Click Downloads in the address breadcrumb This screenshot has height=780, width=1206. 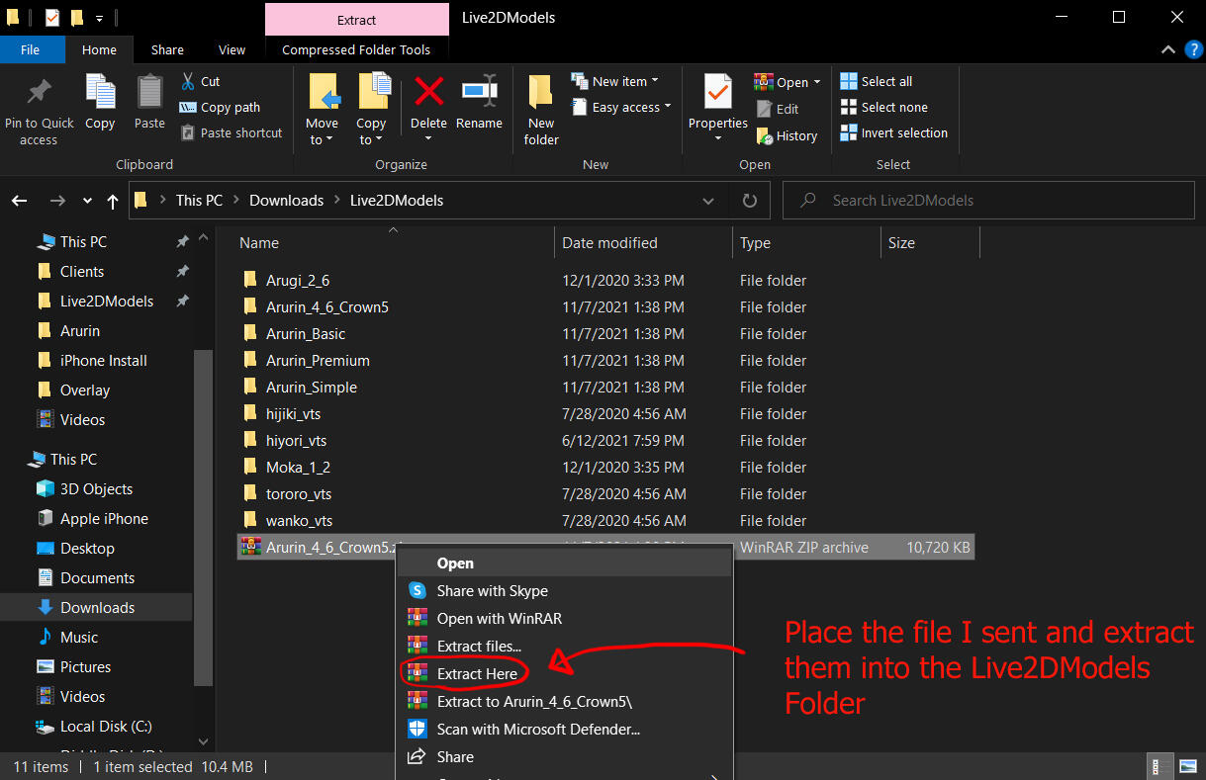(286, 201)
